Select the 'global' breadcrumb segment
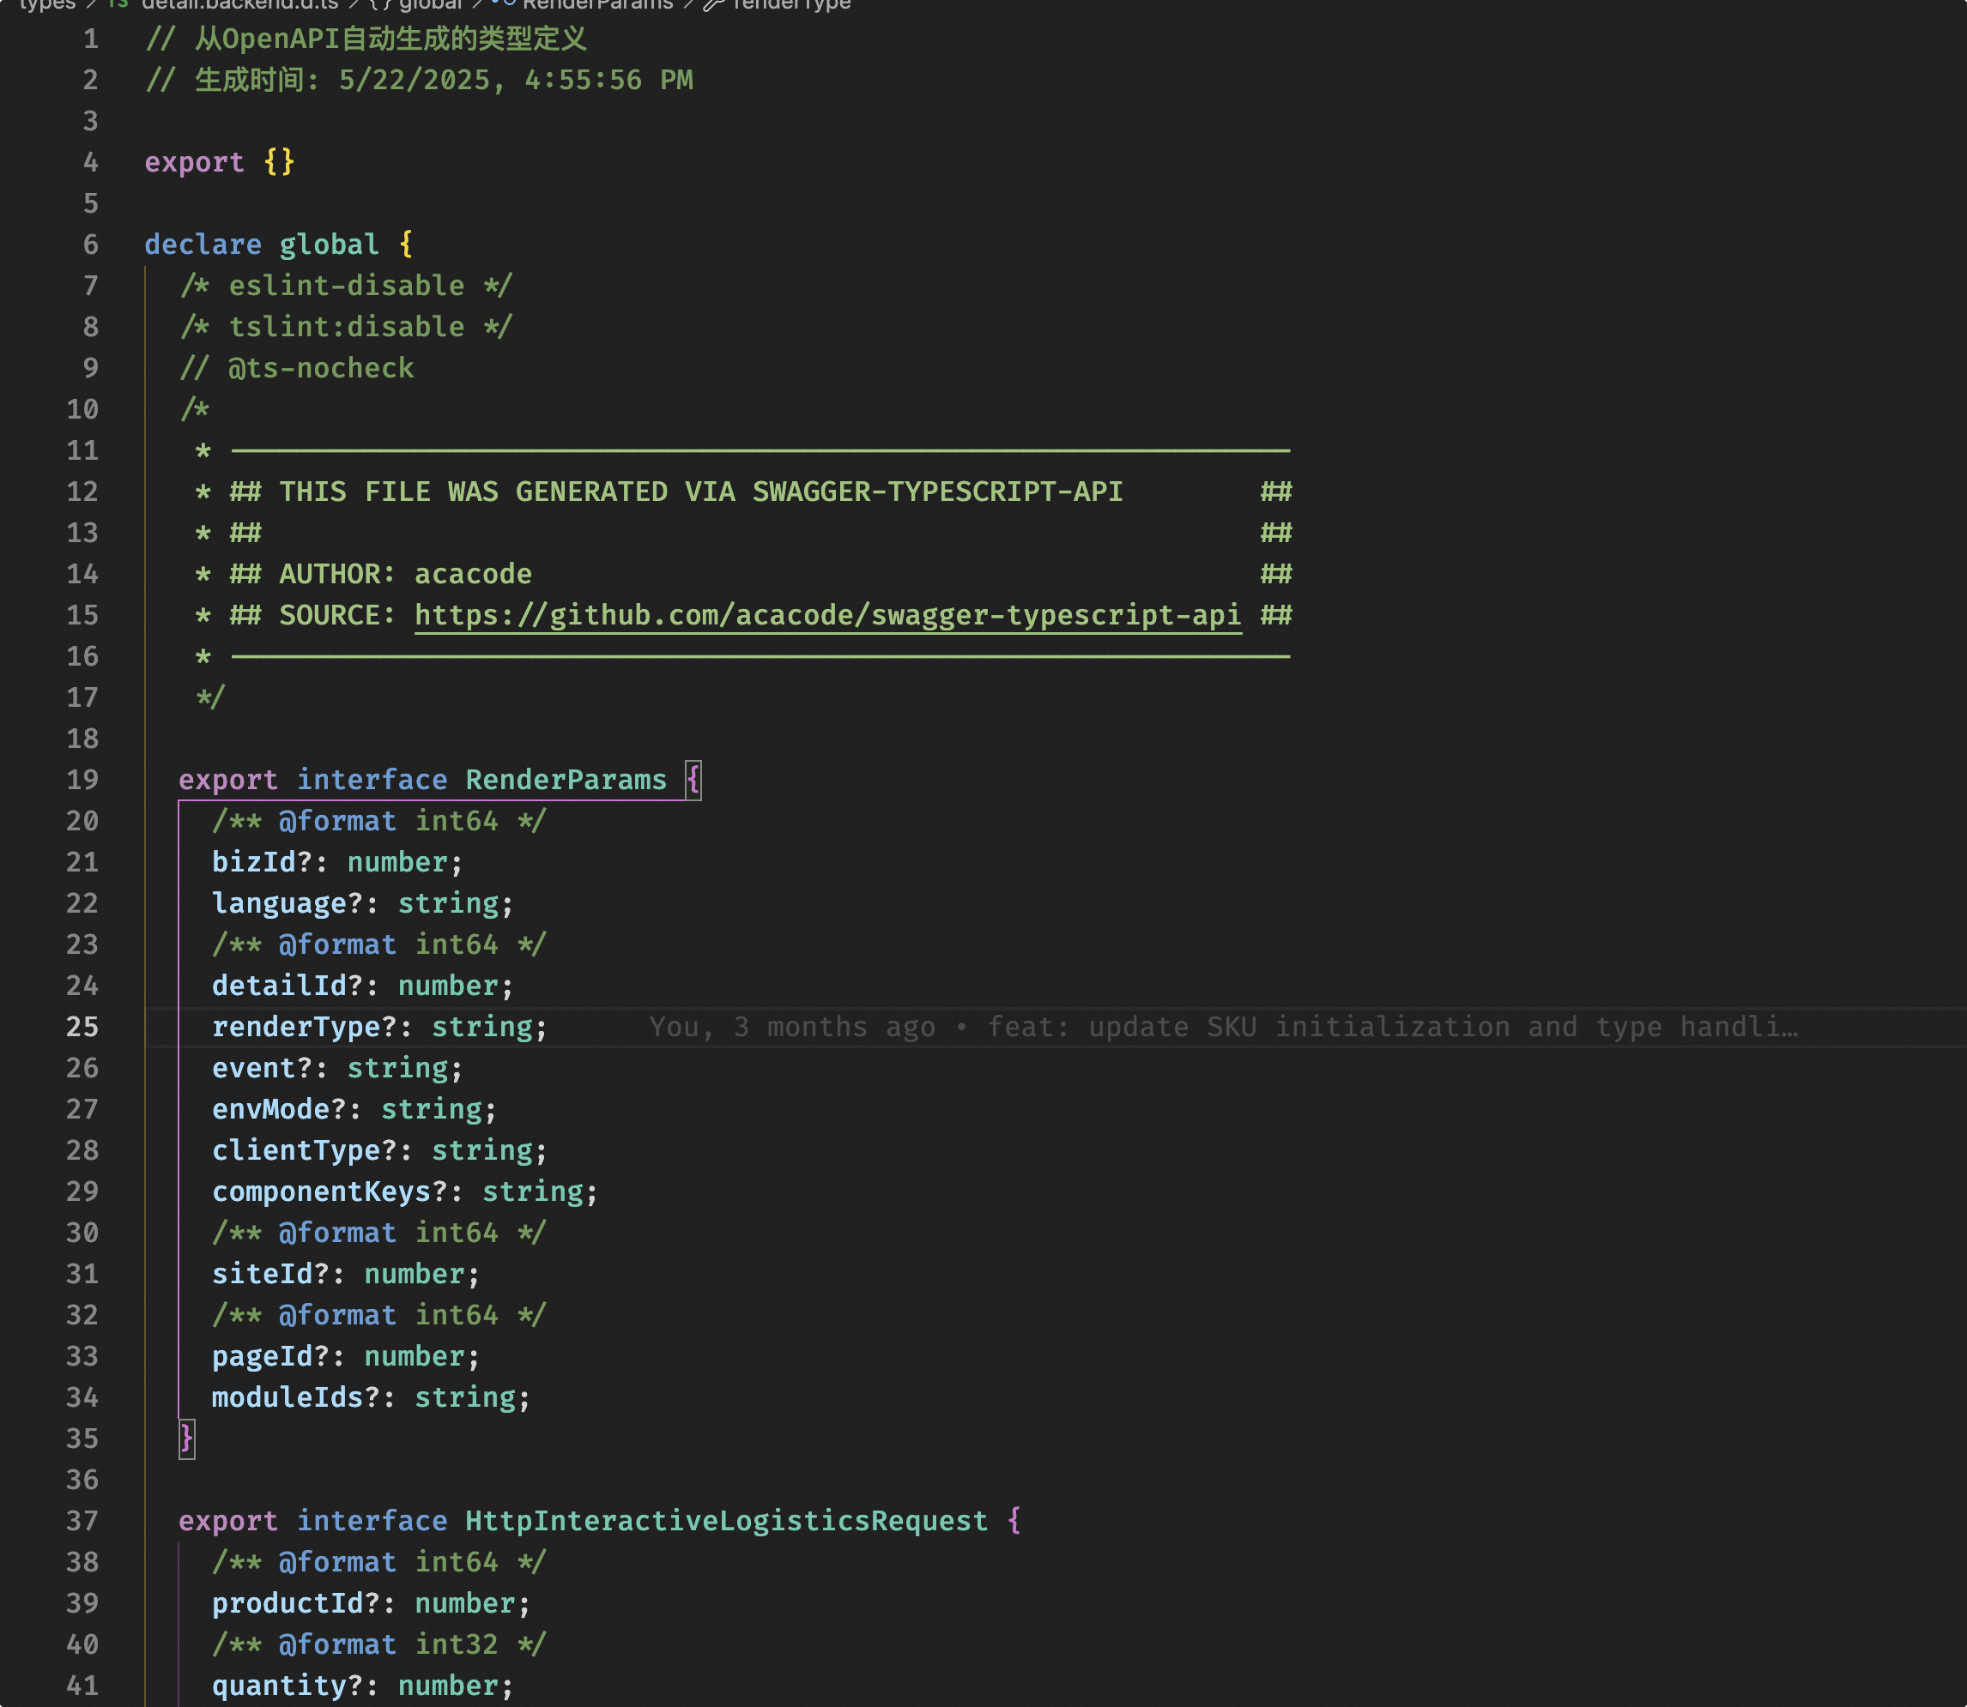This screenshot has height=1707, width=1967. [430, 5]
